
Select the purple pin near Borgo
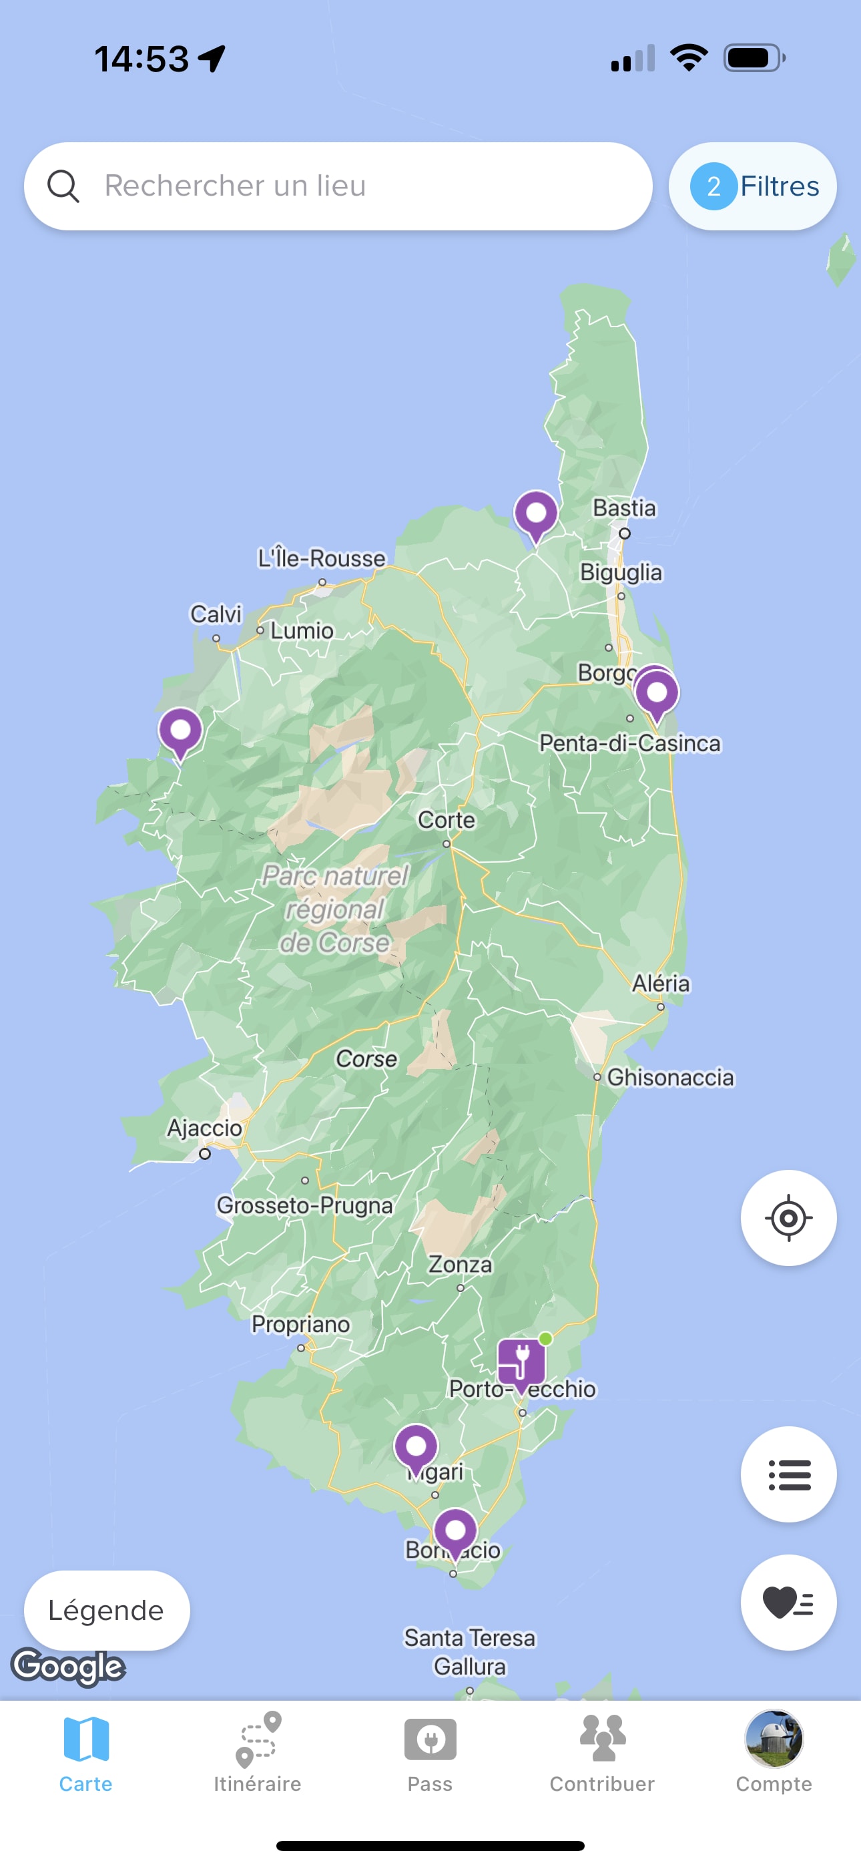point(657,696)
